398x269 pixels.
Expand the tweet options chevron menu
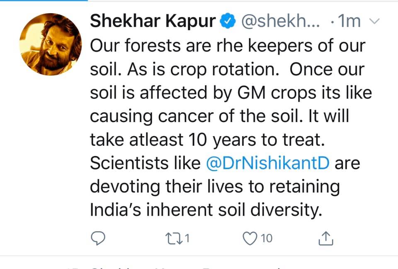374,21
